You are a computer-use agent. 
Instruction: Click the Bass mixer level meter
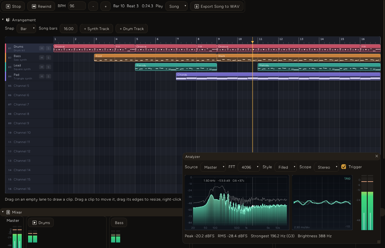click(x=116, y=236)
